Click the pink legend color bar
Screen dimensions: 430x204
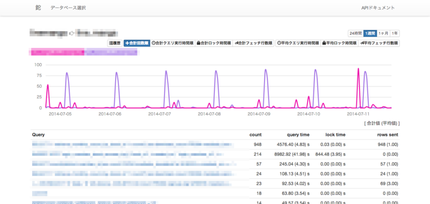[x=57, y=52]
